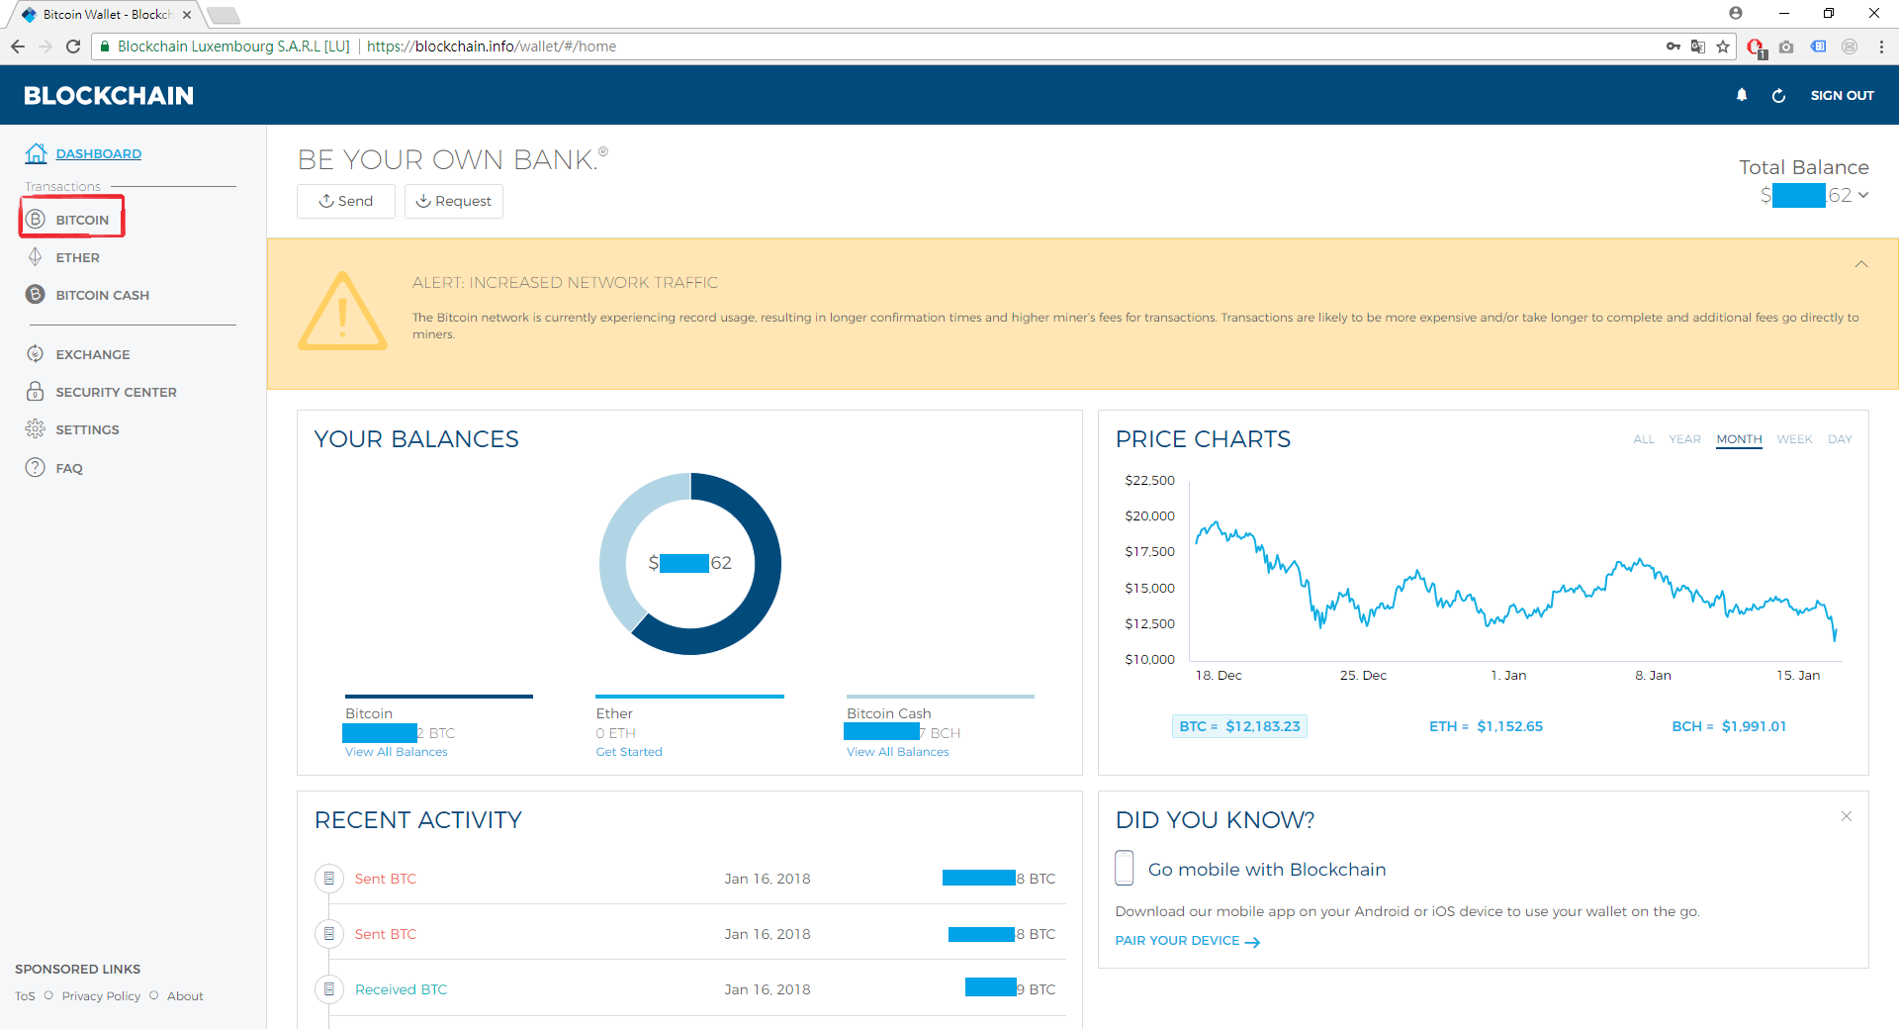Click the Exchange icon in sidebar

(36, 354)
